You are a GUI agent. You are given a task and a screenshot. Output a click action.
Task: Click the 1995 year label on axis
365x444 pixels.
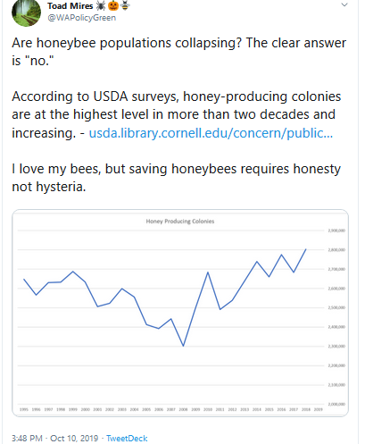pos(24,409)
